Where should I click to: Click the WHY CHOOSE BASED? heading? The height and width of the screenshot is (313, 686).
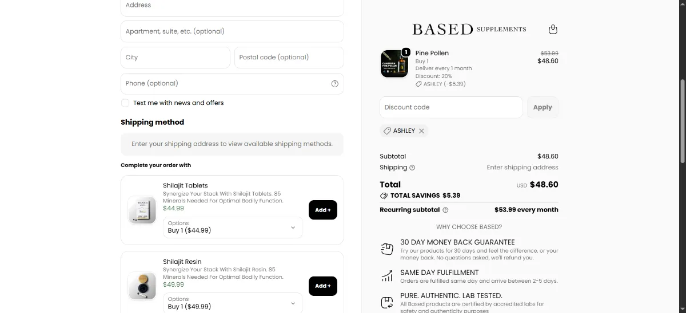tap(469, 227)
